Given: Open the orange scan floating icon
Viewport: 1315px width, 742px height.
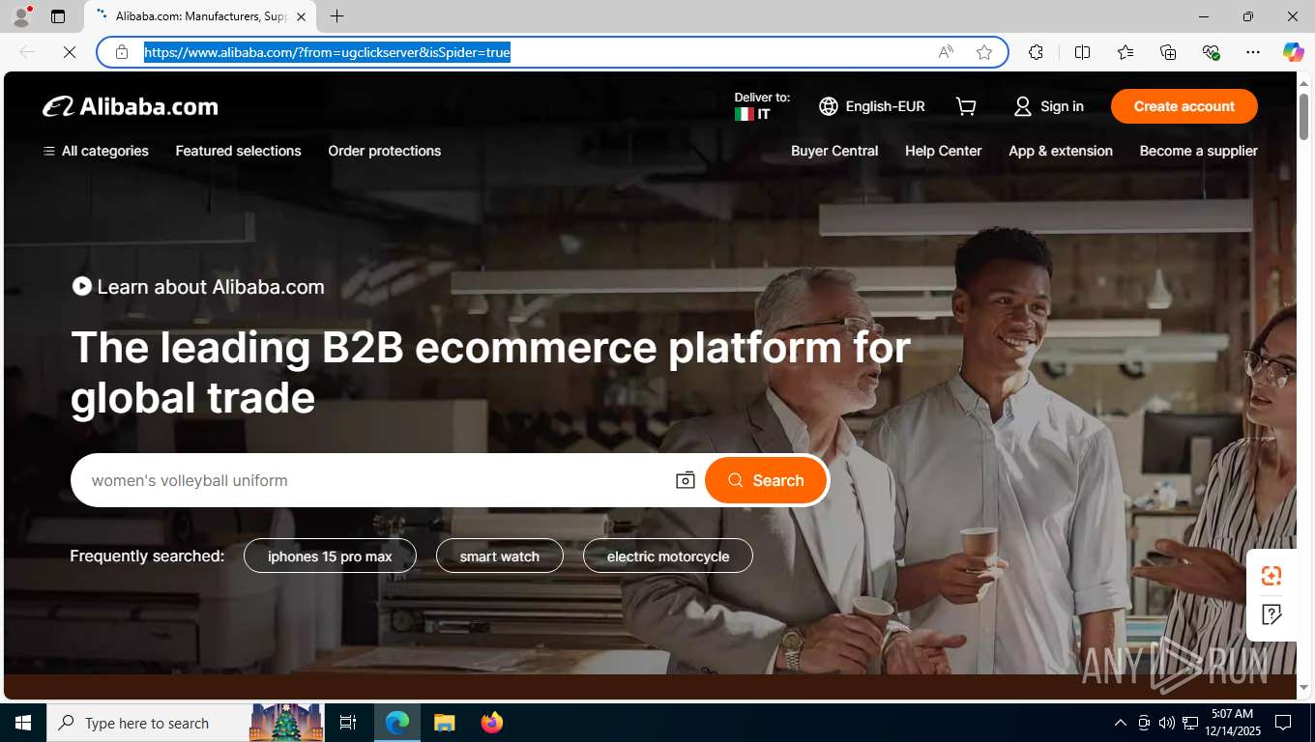Looking at the screenshot, I should (x=1271, y=576).
